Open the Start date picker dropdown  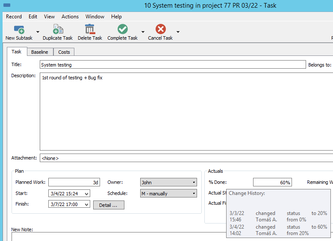(87, 194)
